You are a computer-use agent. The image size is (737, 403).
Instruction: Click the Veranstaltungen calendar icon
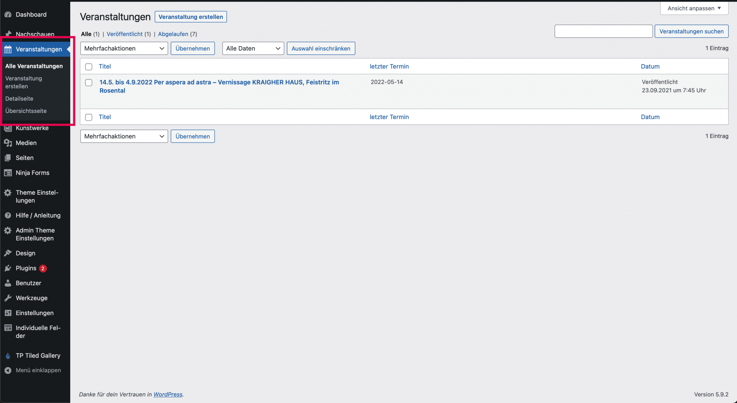click(x=8, y=49)
